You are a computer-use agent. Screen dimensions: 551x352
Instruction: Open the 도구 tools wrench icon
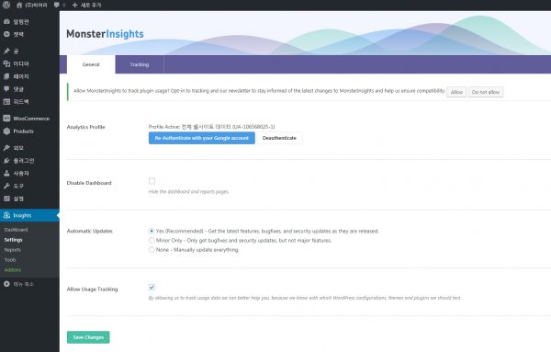point(6,186)
